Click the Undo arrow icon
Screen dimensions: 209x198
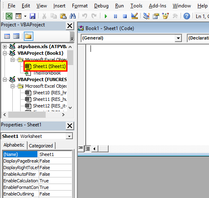click(x=85, y=16)
